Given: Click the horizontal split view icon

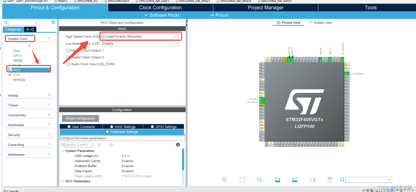Looking at the screenshot, I should pyautogui.click(x=330, y=180).
